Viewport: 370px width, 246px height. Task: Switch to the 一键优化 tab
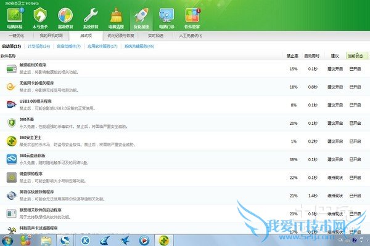[17, 36]
